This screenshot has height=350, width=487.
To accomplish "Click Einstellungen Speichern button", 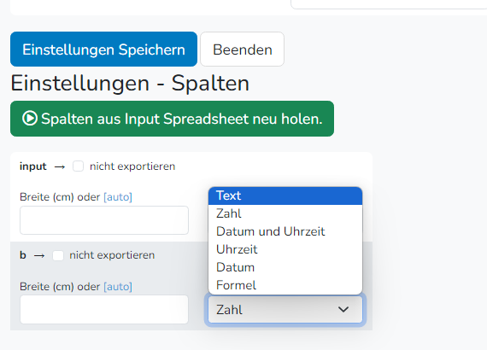I will point(103,50).
